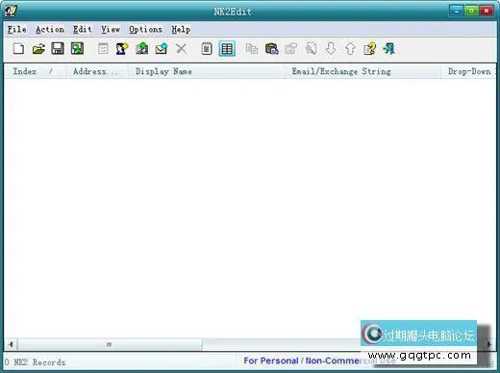
Task: Click the horizontal scrollbar right arrow
Action: click(x=488, y=344)
